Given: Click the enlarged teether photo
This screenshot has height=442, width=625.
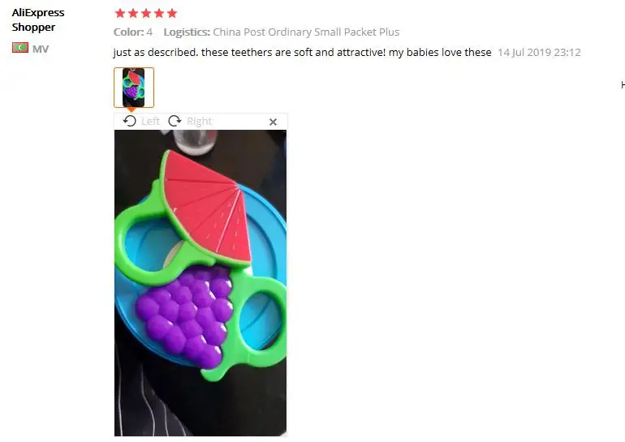Looking at the screenshot, I should coord(200,283).
